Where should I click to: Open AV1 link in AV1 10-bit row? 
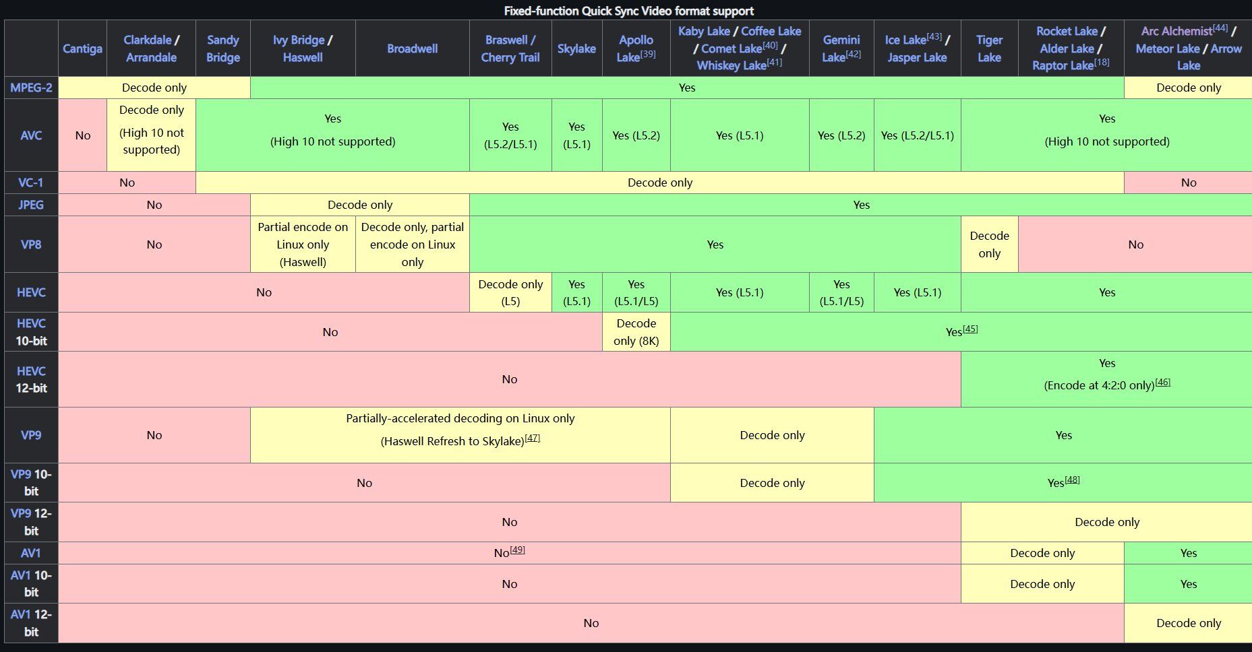(x=21, y=575)
